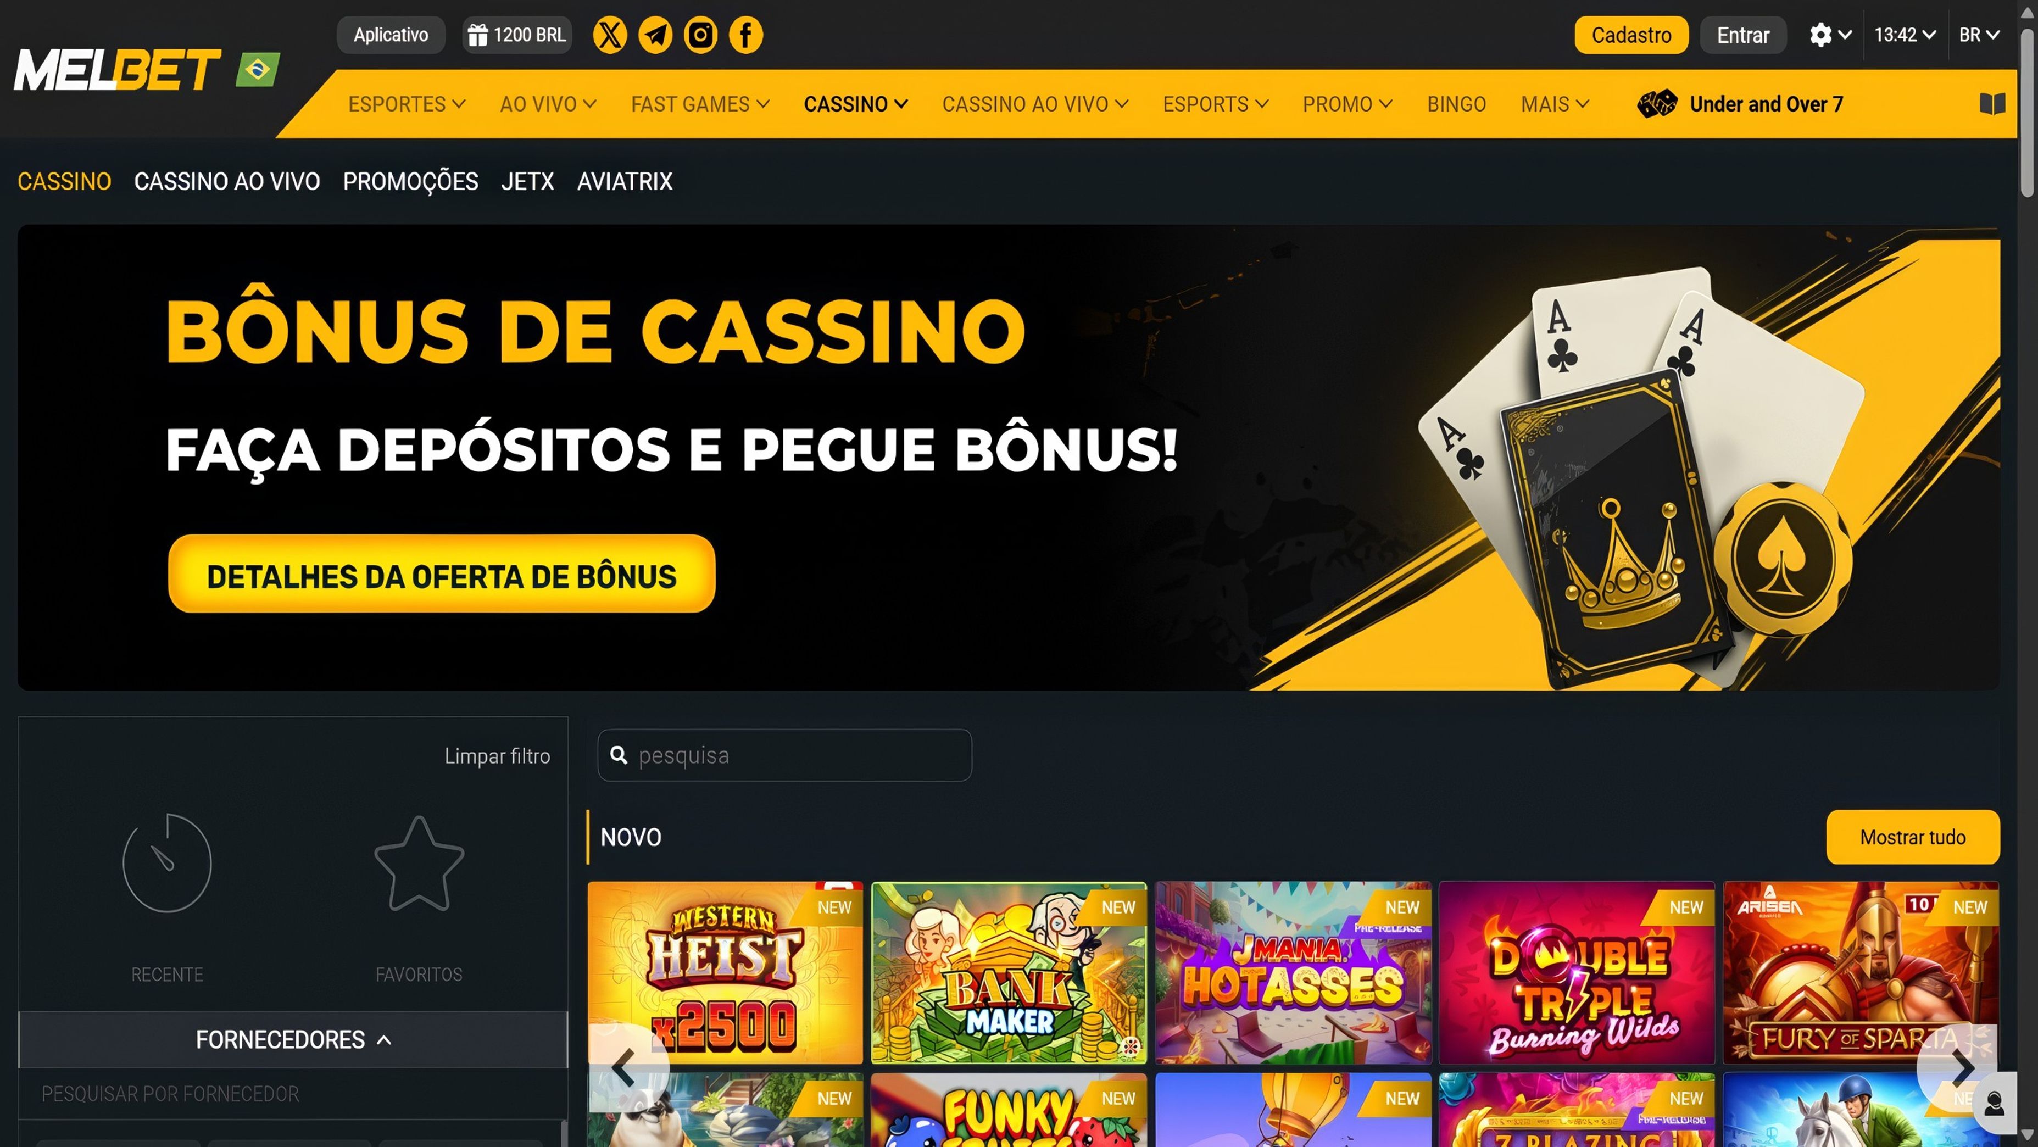Expand the BR language dropdown
Screen dimensions: 2038x1147
[1979, 35]
